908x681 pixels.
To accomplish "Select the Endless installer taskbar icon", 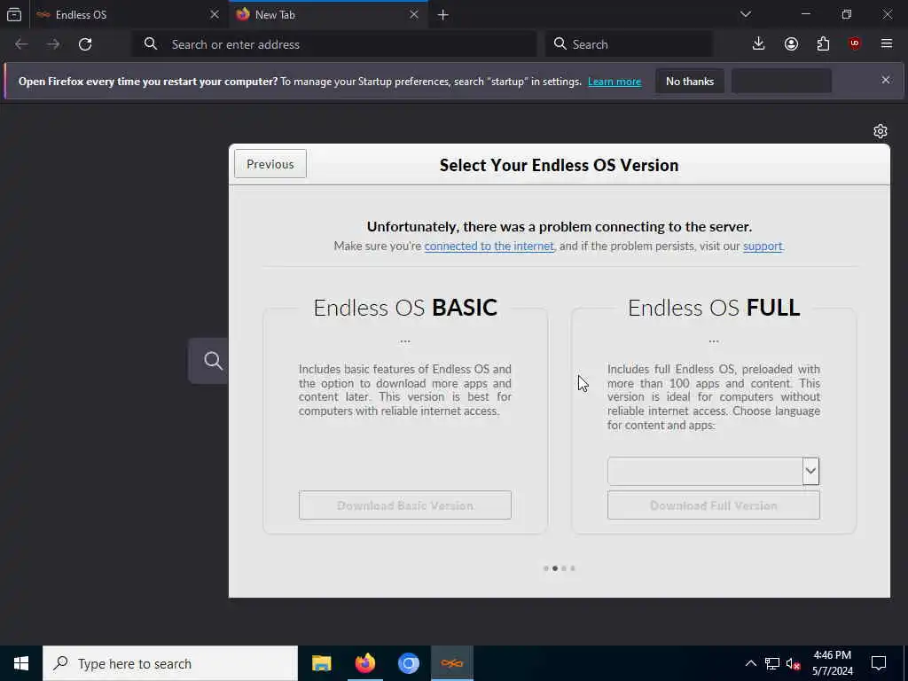I will tap(452, 663).
